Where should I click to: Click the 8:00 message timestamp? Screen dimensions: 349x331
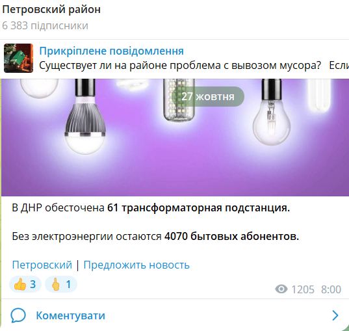coord(331,289)
